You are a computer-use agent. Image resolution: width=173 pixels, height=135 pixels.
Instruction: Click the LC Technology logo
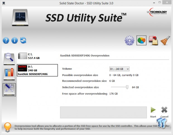tap(157, 12)
